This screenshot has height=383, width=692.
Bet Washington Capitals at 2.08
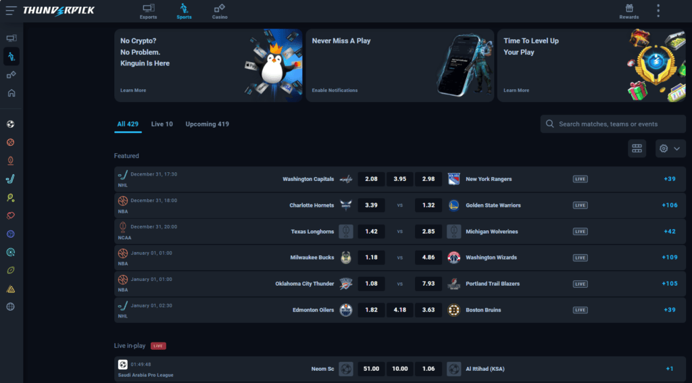pos(371,179)
